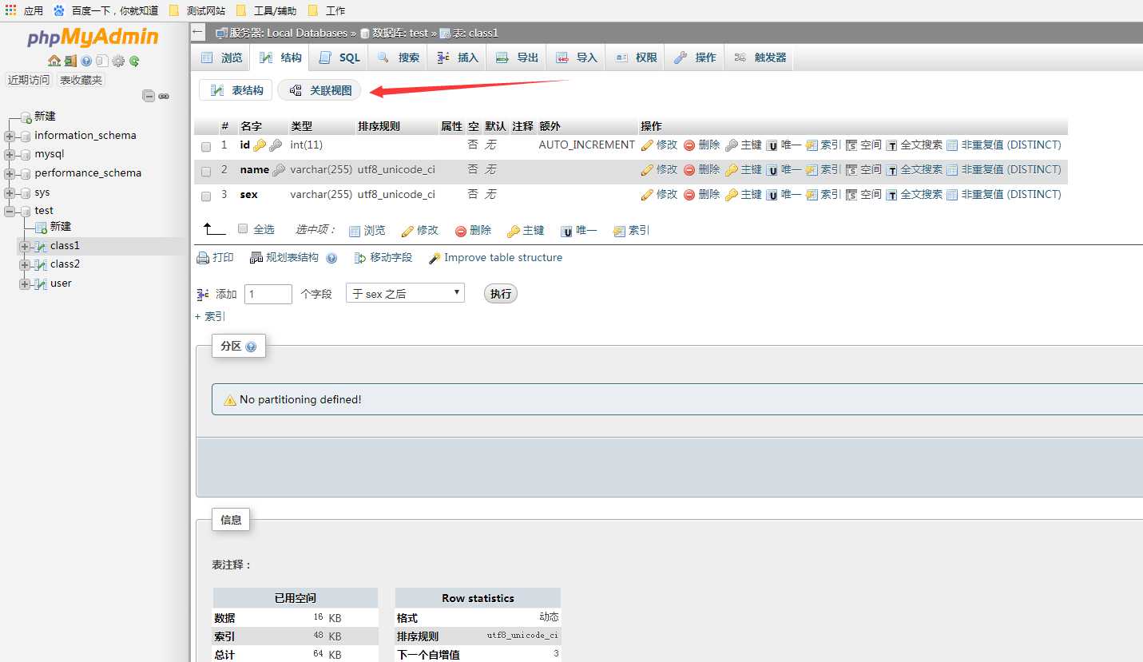Tick the checkbox for id column row
The width and height of the screenshot is (1143, 662).
pyautogui.click(x=206, y=147)
